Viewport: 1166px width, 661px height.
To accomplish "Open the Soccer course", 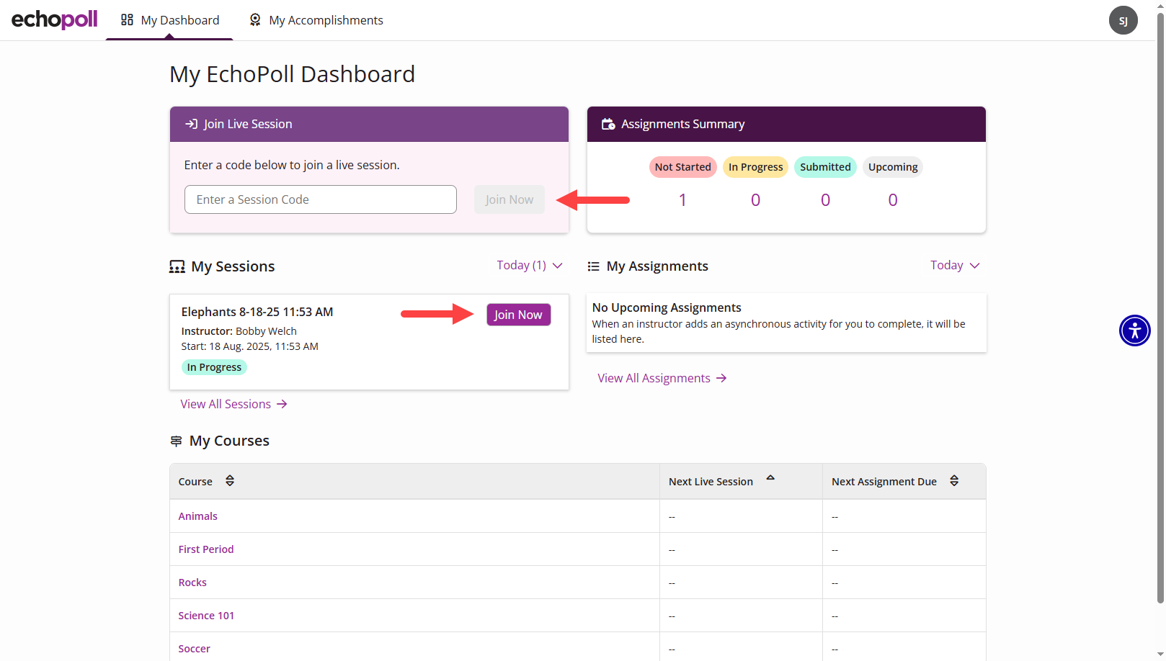I will 194,649.
